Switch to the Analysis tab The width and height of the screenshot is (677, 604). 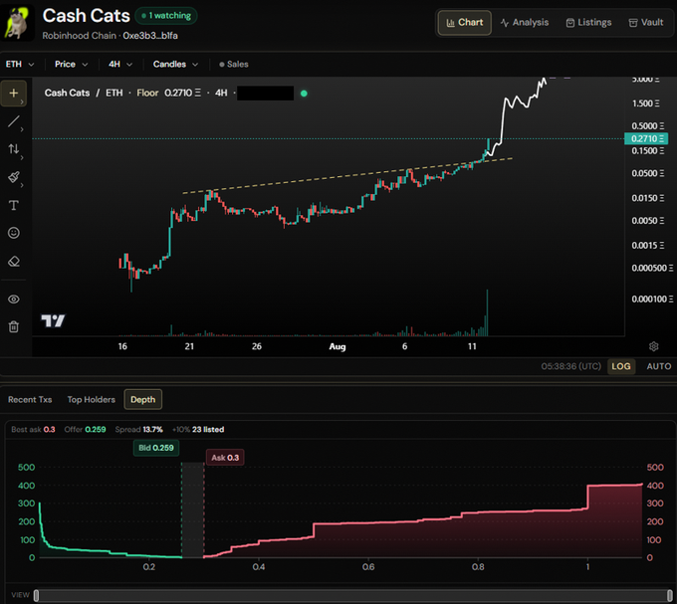[x=525, y=23]
